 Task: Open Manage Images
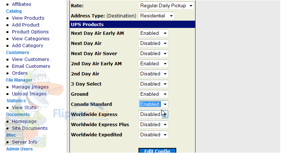pos(30,87)
